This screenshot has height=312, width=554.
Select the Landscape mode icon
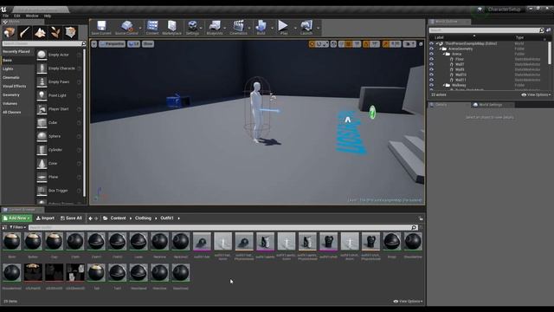pos(40,33)
